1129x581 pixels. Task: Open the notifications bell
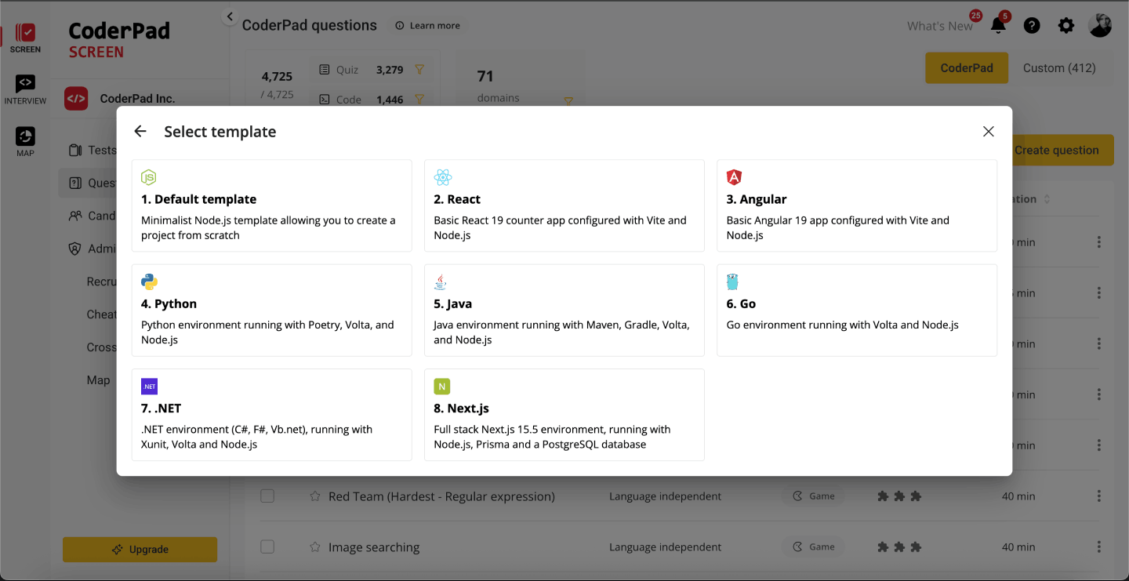[x=998, y=26]
